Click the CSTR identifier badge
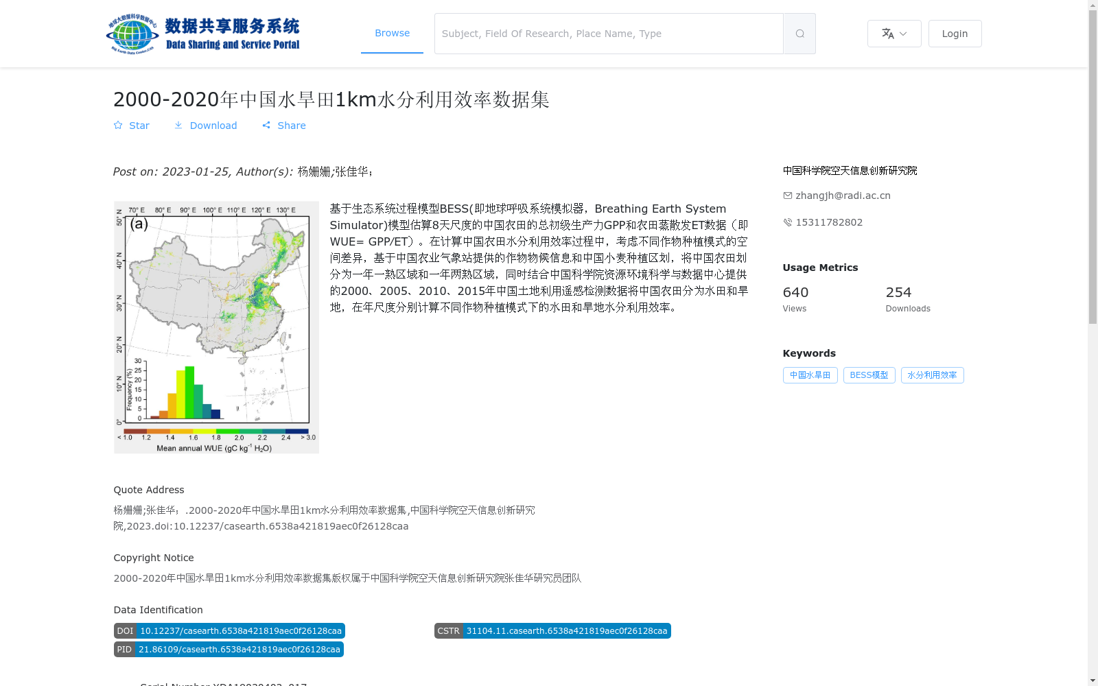The image size is (1098, 686). coord(552,631)
